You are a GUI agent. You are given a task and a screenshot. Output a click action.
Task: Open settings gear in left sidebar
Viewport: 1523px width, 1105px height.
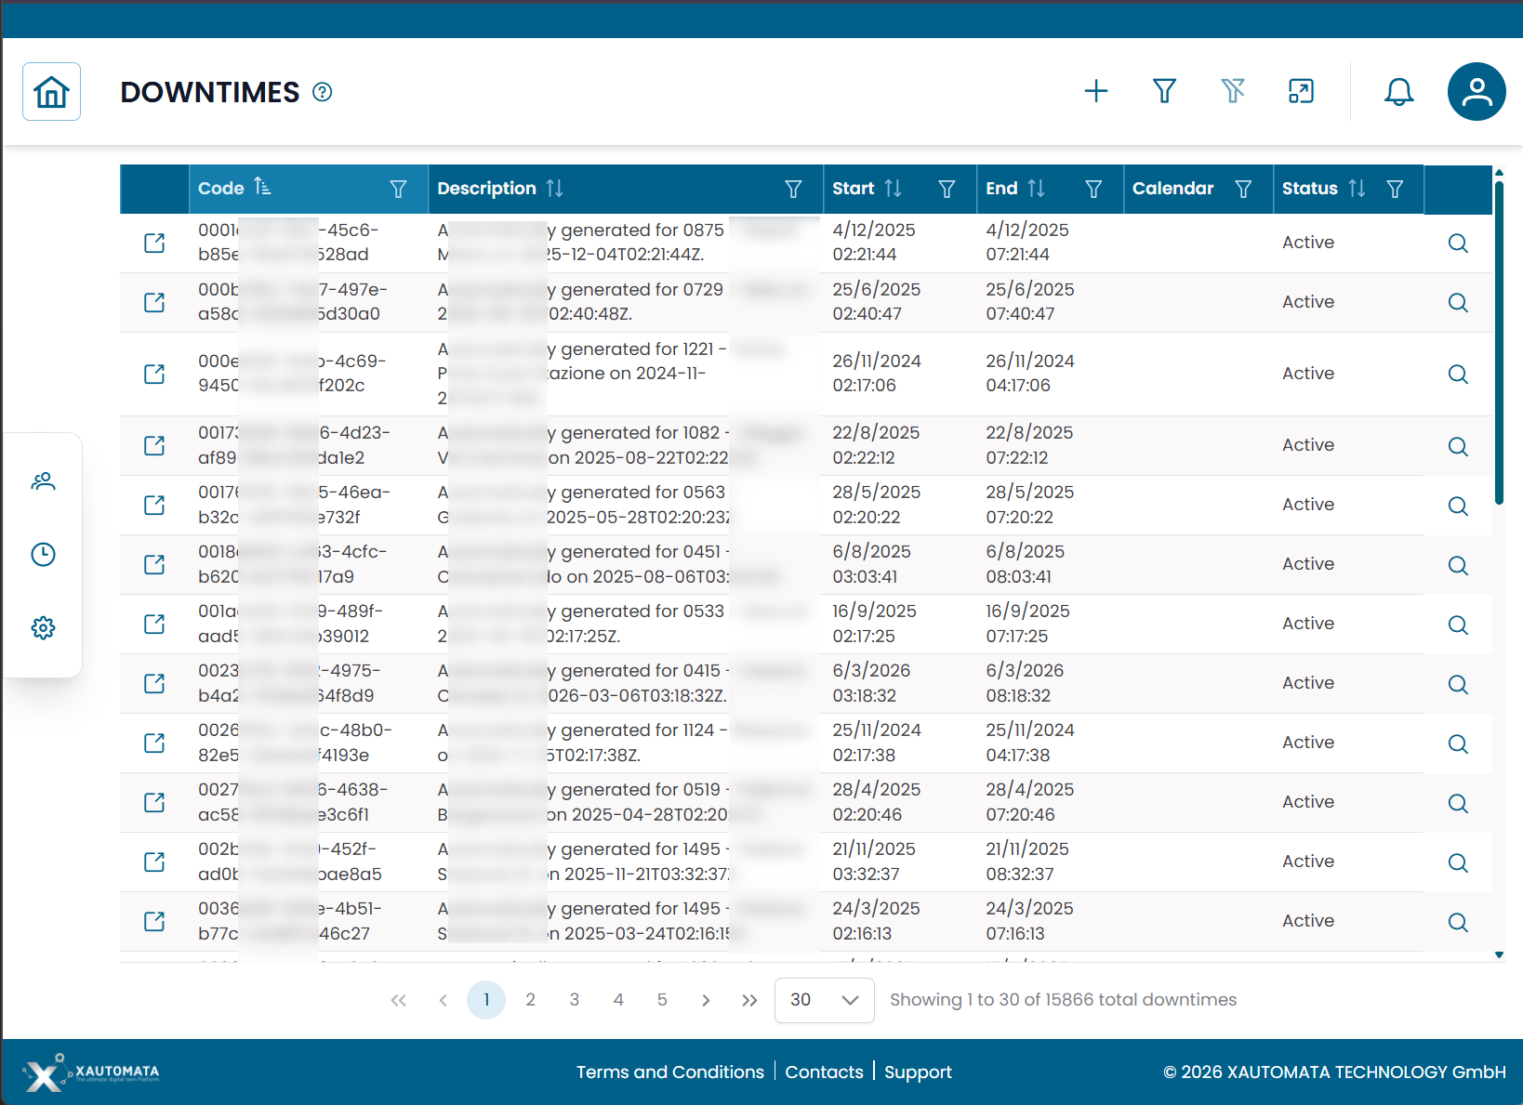point(43,628)
